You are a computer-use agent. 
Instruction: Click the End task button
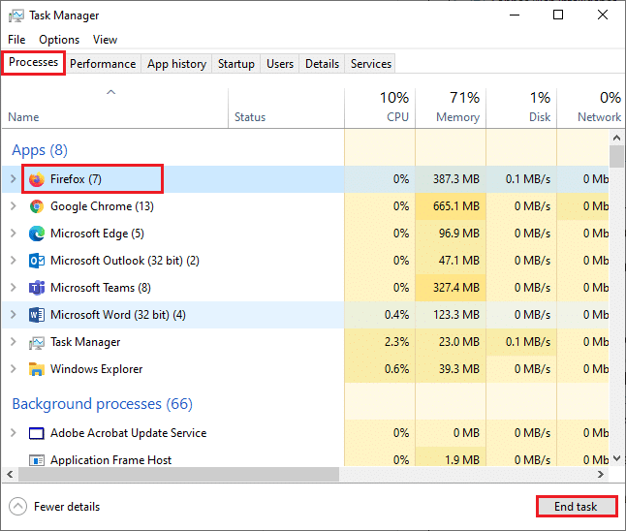577,507
